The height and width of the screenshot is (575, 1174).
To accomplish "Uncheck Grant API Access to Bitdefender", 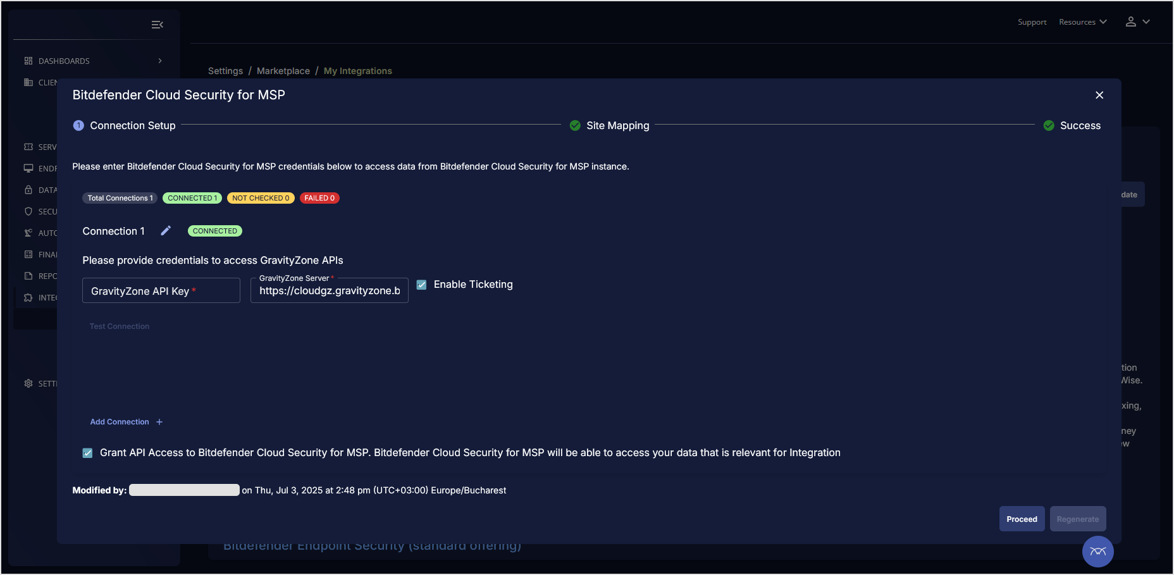I will click(87, 452).
